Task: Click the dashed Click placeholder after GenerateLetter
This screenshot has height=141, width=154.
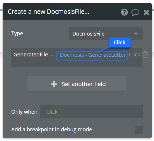Action: click(134, 54)
